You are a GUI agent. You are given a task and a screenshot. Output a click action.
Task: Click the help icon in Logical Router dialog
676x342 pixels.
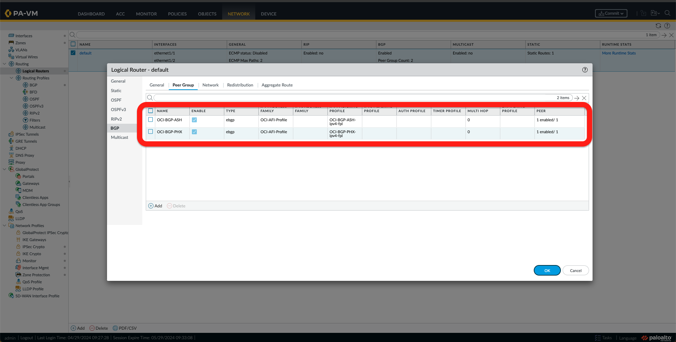coord(585,70)
